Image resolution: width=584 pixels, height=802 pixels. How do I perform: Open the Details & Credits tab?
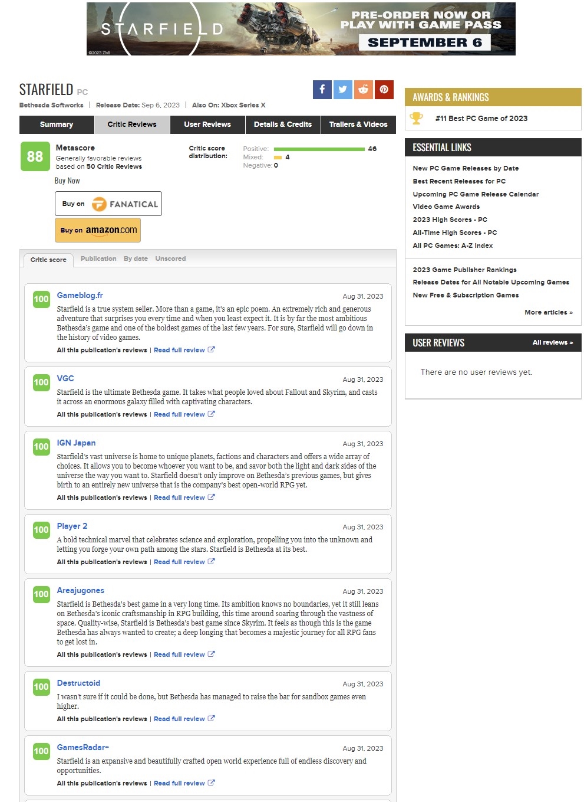(283, 125)
